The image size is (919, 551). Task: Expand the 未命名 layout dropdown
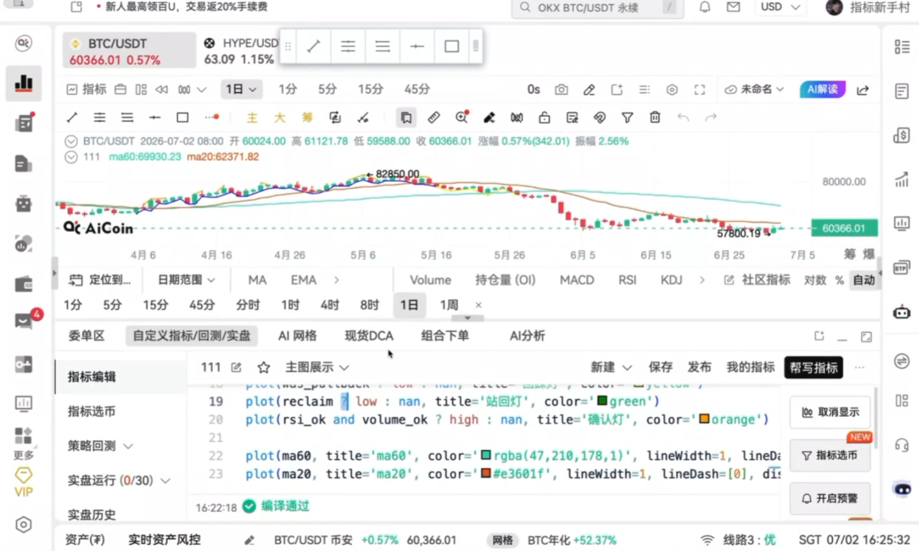click(754, 89)
